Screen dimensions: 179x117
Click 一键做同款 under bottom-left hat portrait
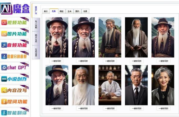coord(56,108)
